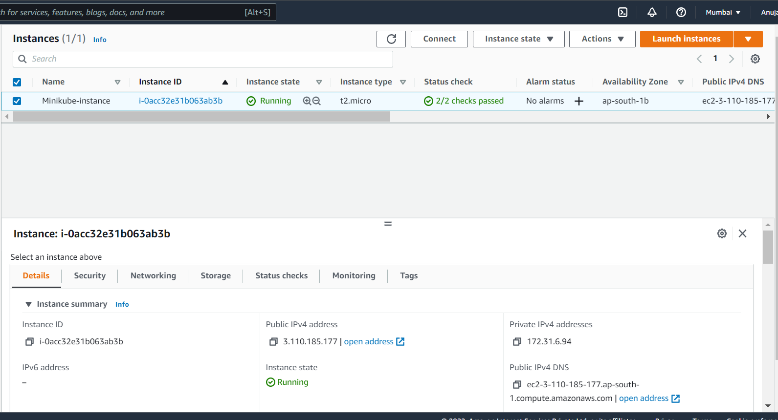778x420 pixels.
Task: Click the zoom-out filter icon beside Running
Action: tap(316, 101)
